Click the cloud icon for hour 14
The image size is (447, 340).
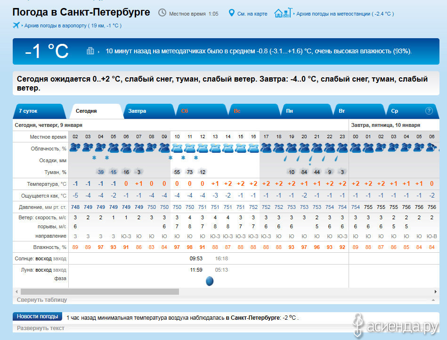(x=228, y=148)
